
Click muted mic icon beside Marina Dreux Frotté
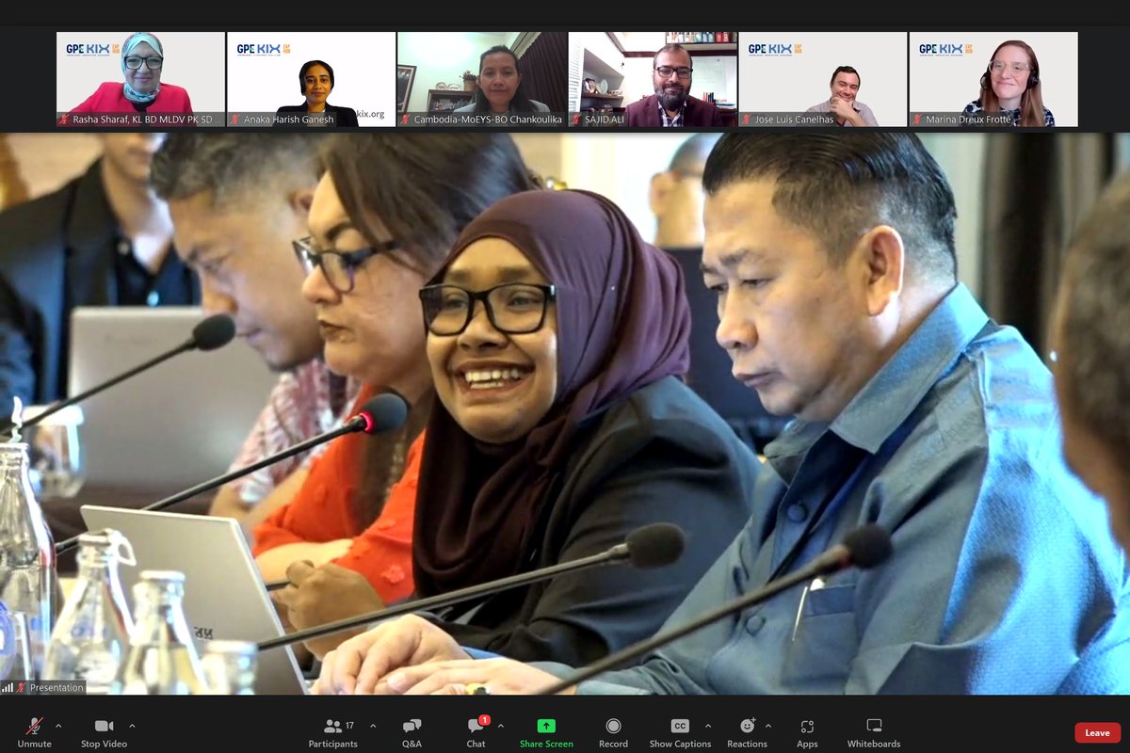(917, 120)
